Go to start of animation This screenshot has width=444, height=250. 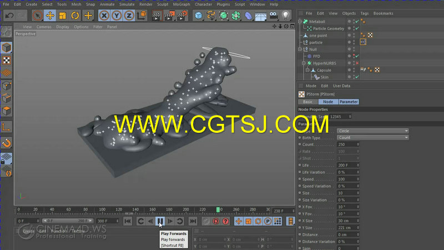point(128,221)
